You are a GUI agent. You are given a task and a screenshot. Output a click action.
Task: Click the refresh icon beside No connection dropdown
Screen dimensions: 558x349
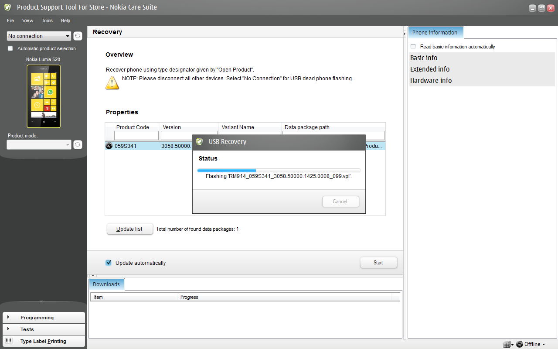(78, 36)
